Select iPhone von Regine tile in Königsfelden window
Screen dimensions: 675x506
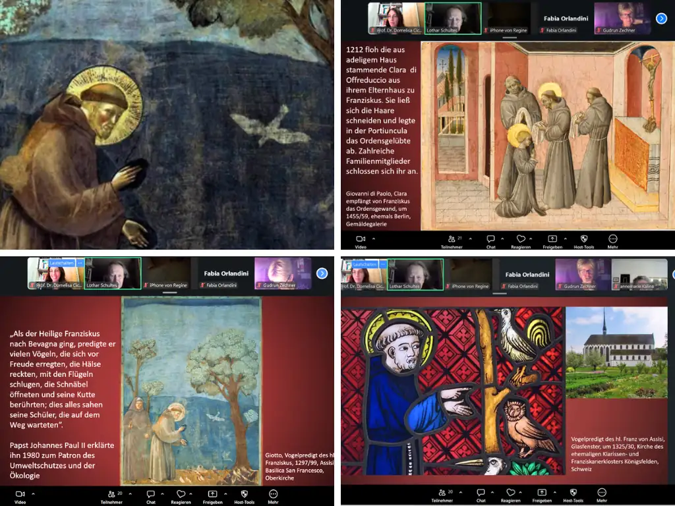(471, 274)
